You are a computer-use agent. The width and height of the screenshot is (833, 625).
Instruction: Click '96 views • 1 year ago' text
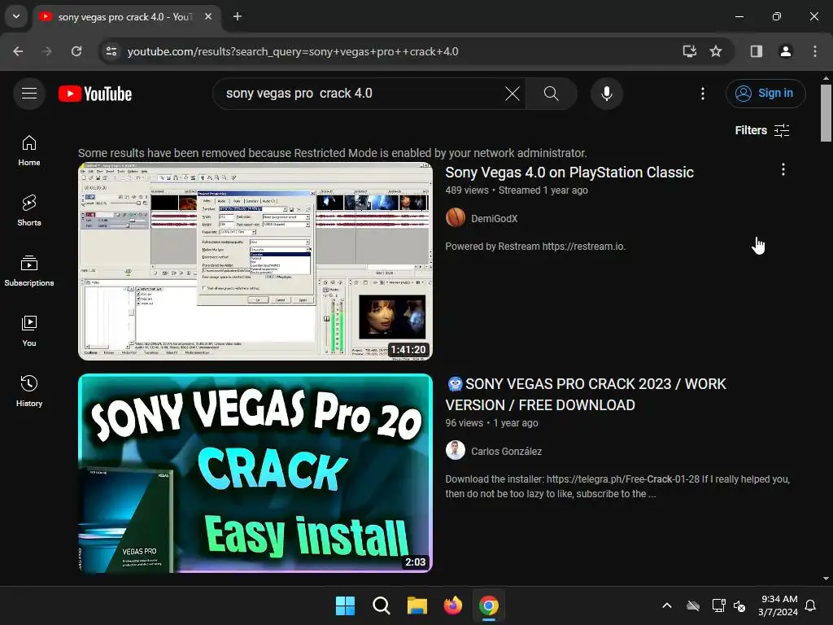tap(491, 423)
